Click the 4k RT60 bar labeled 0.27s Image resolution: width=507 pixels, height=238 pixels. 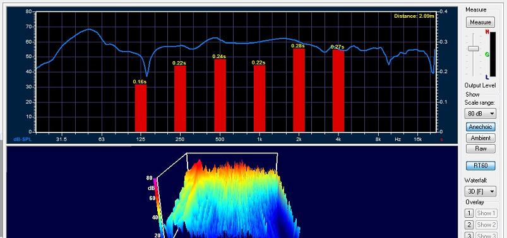pyautogui.click(x=338, y=91)
